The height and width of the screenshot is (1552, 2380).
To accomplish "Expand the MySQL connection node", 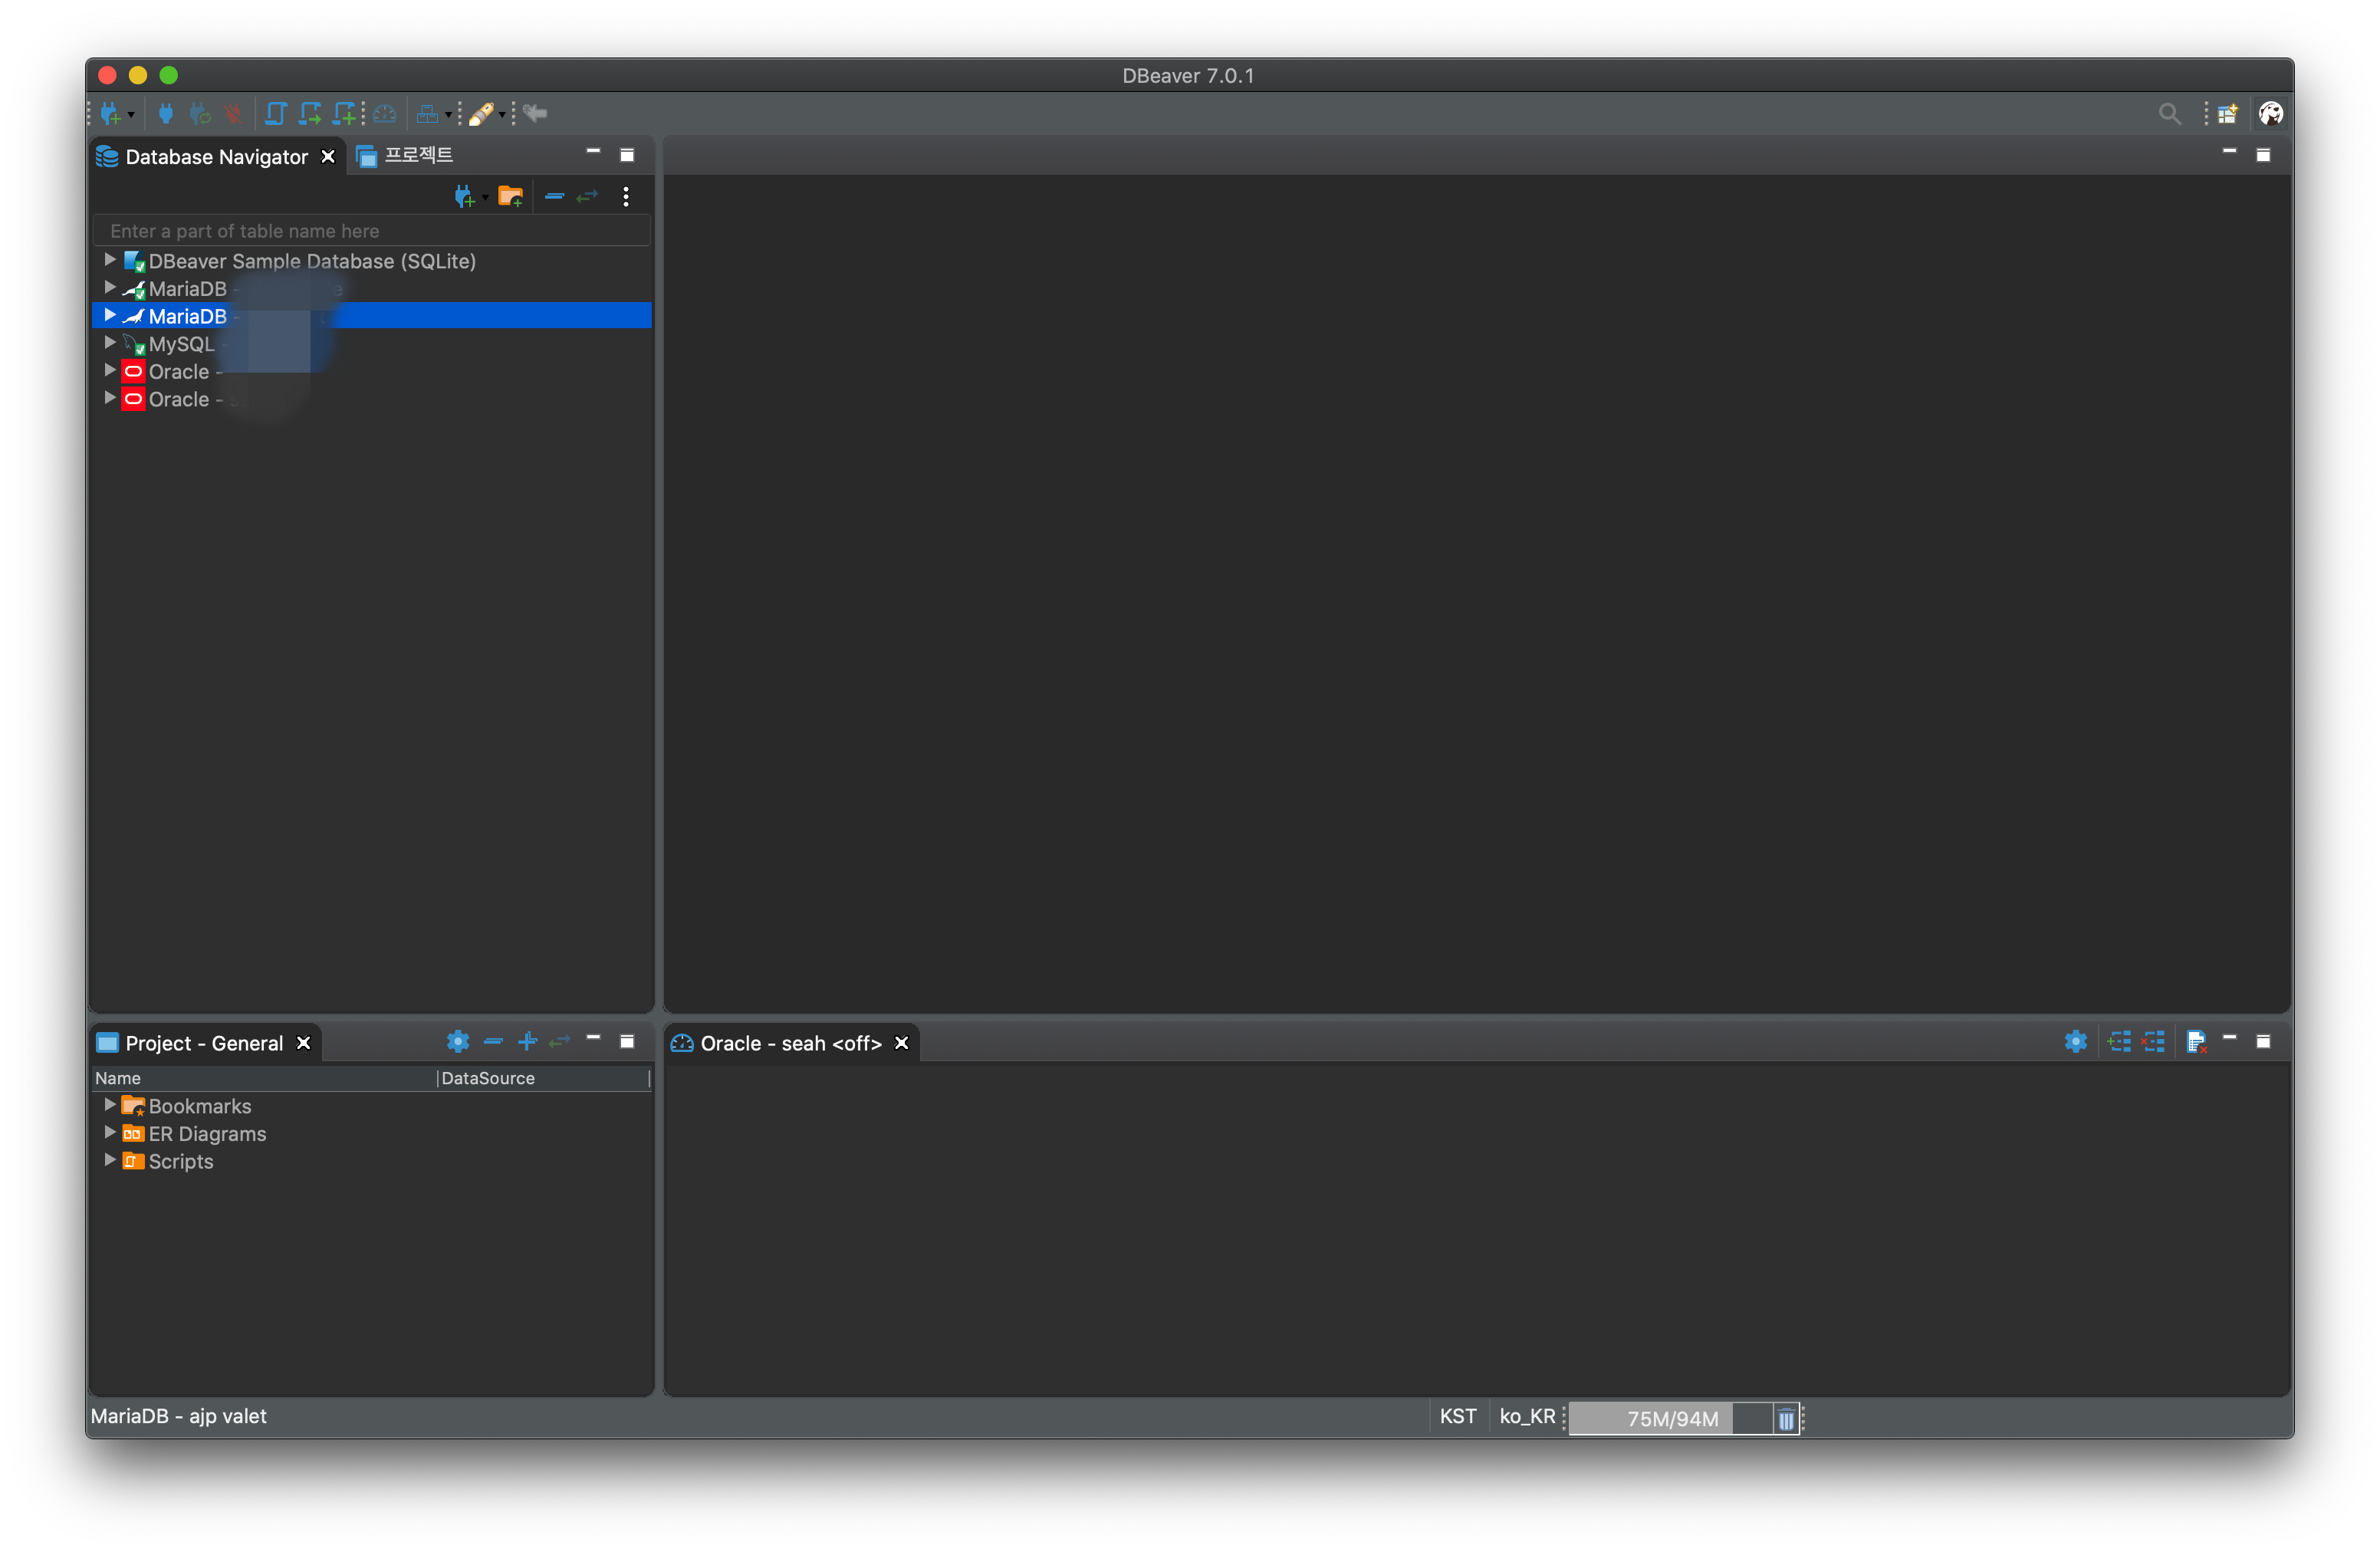I will (x=110, y=343).
